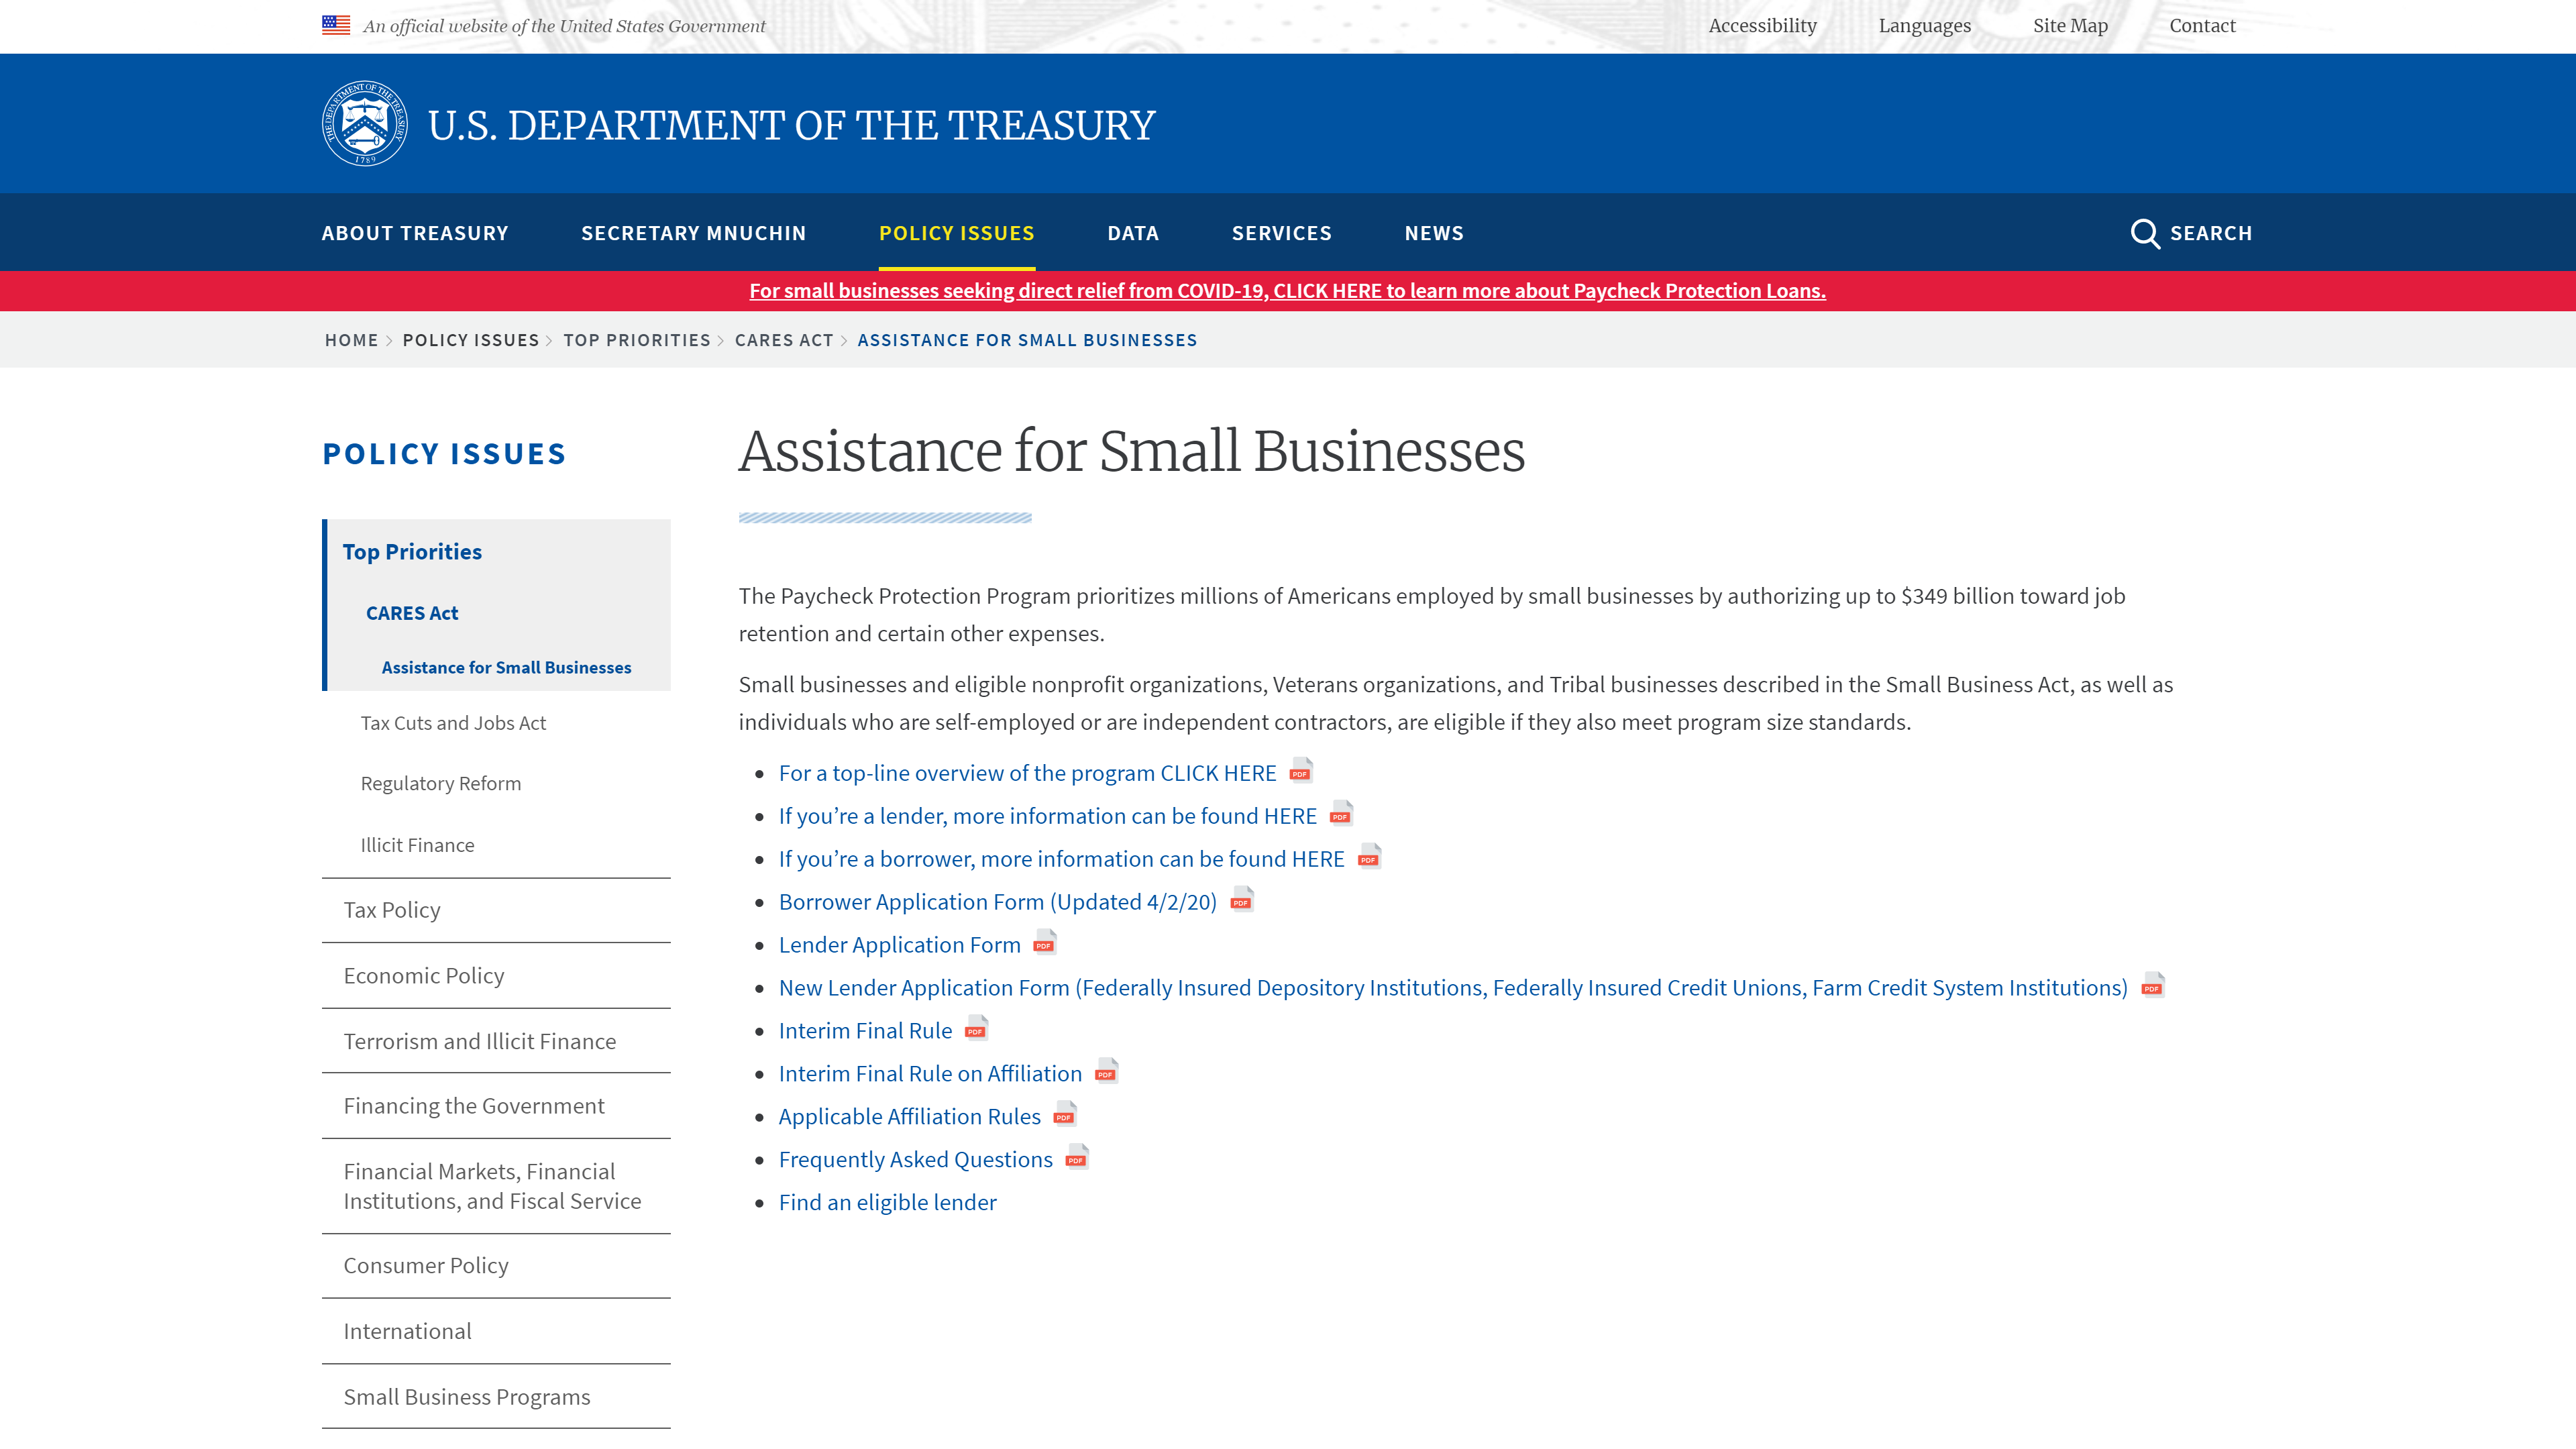Go to Policy Issues breadcrumb

[x=470, y=340]
